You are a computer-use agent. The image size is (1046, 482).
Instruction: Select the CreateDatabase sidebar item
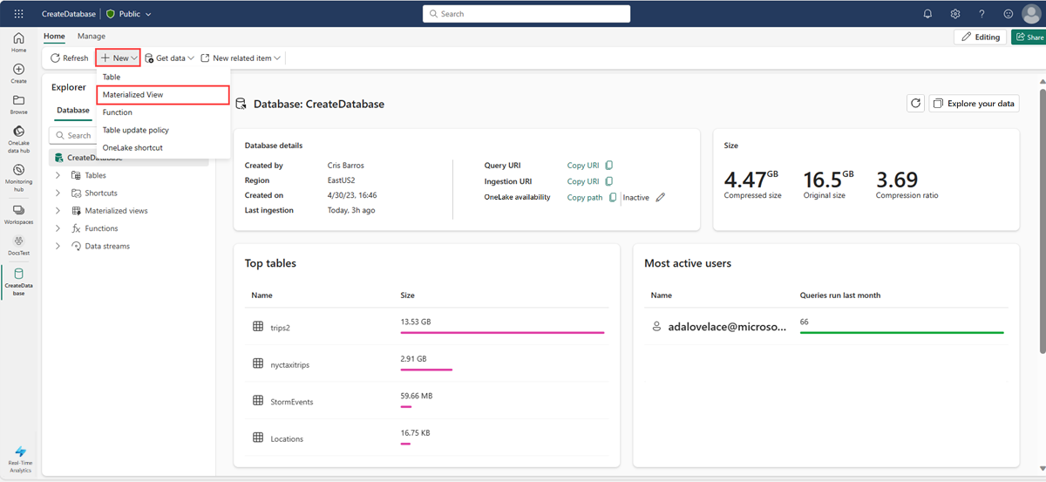tap(19, 282)
